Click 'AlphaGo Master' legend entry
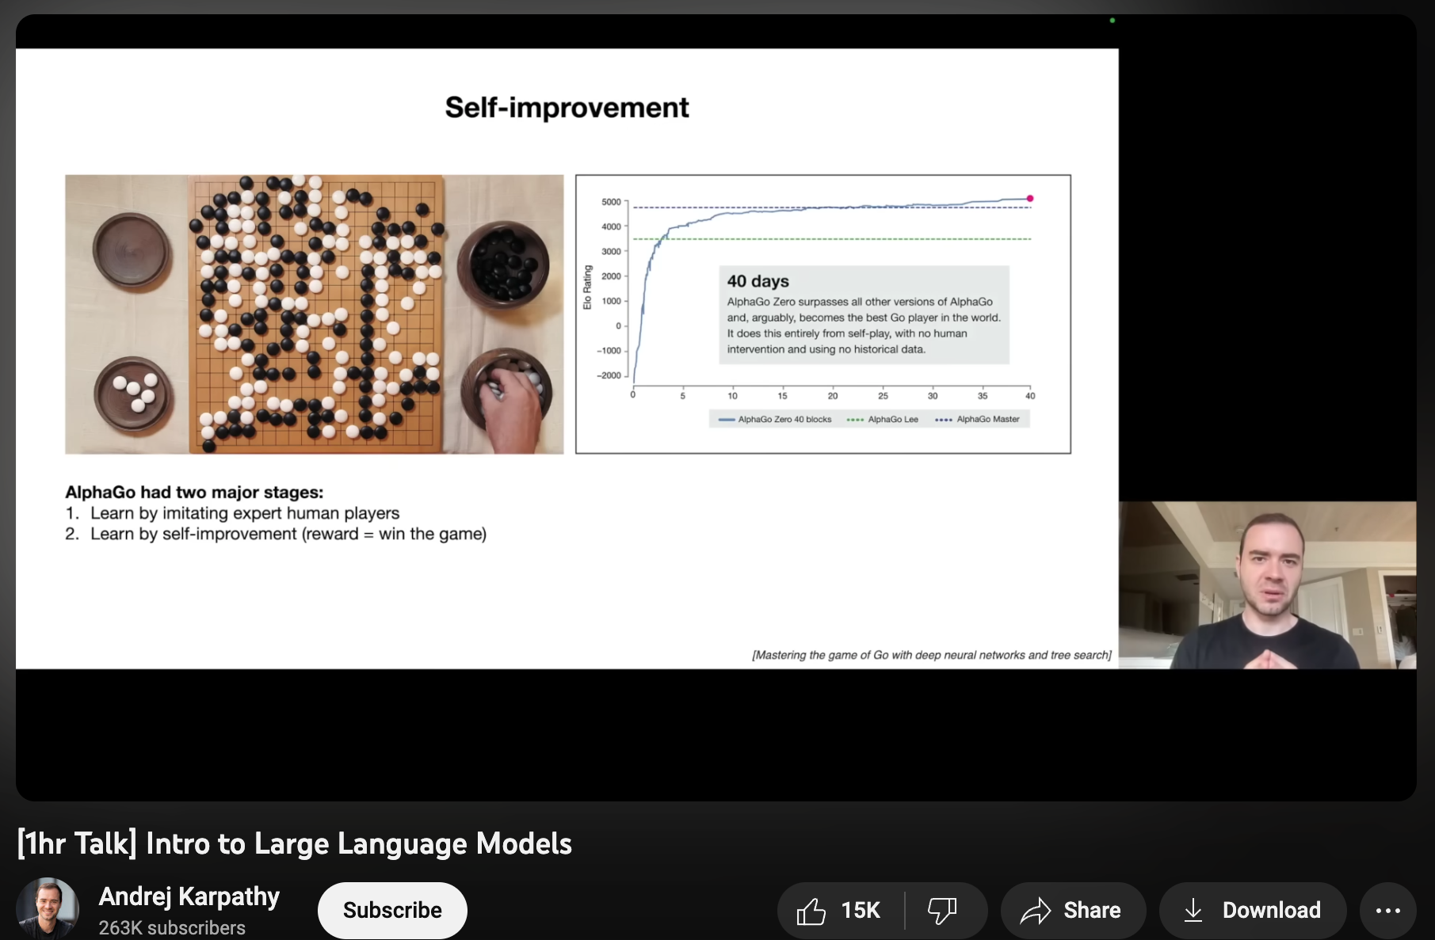The height and width of the screenshot is (940, 1435). [978, 419]
